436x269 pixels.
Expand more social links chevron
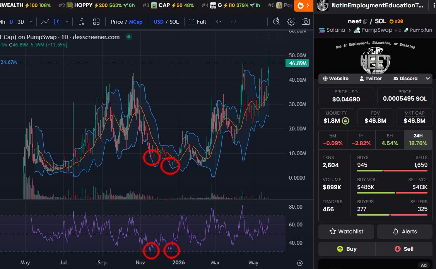427,79
